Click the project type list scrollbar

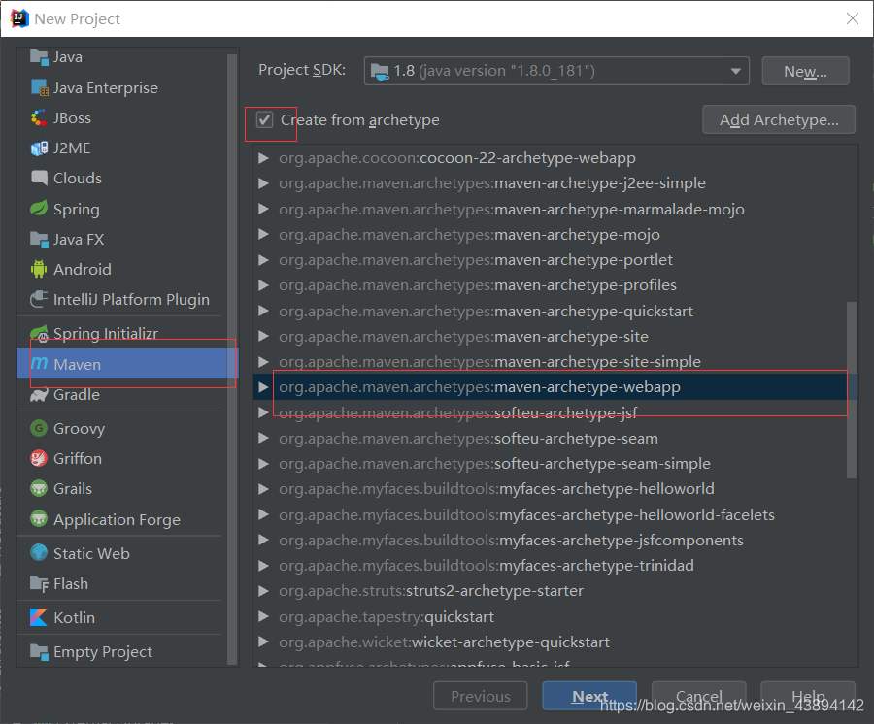tap(232, 358)
